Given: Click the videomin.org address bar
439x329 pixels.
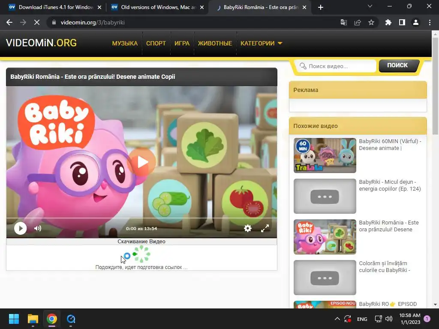Looking at the screenshot, I should 193,22.
